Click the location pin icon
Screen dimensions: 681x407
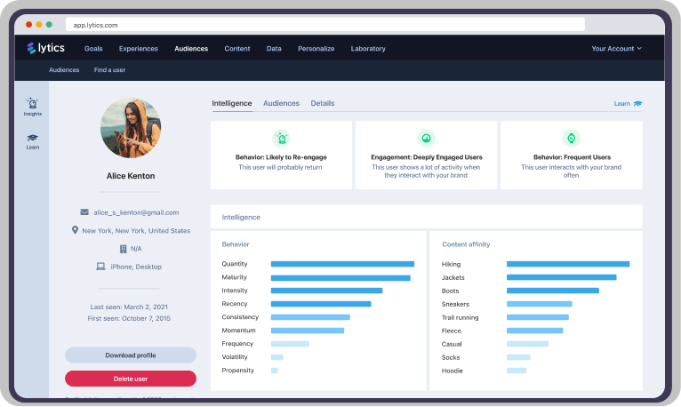click(76, 230)
